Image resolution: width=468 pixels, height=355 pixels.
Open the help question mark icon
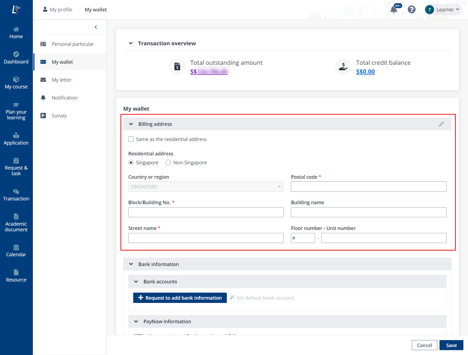412,9
